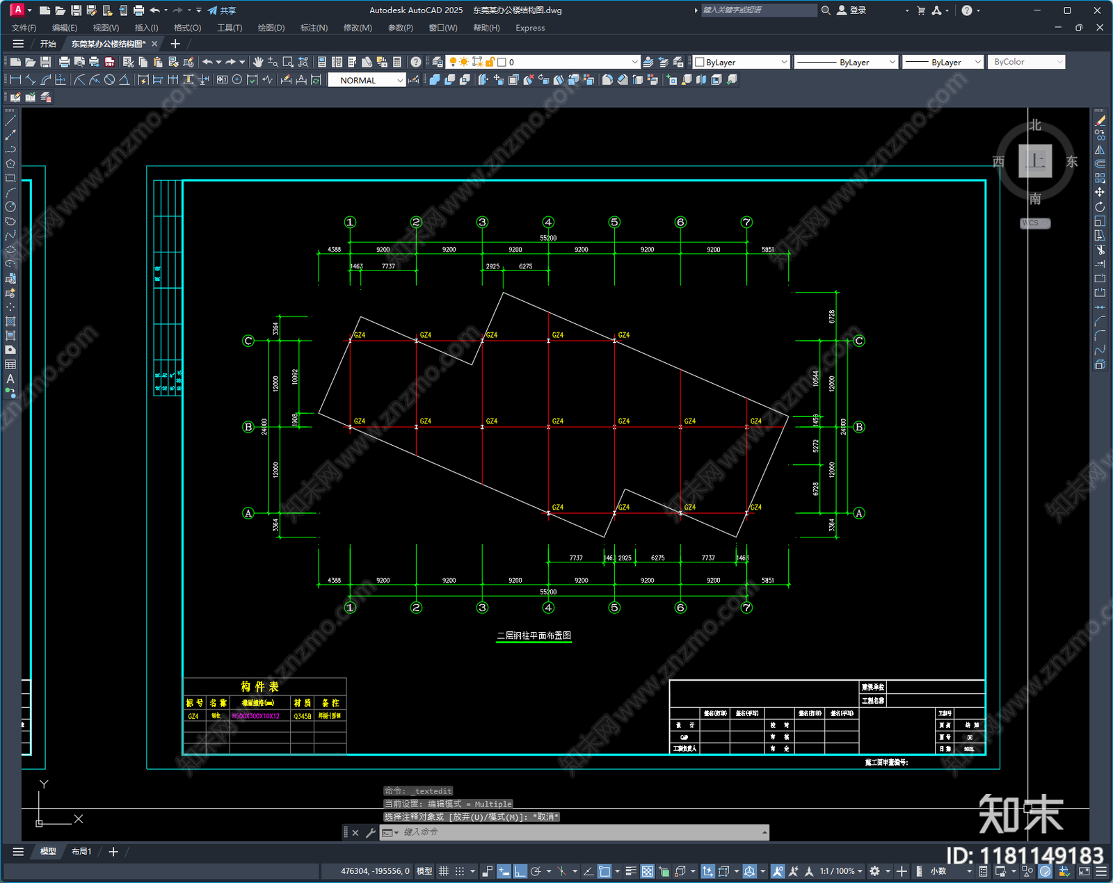Click the ByColor plot style box
Screen dimensions: 1113x883
1027,62
